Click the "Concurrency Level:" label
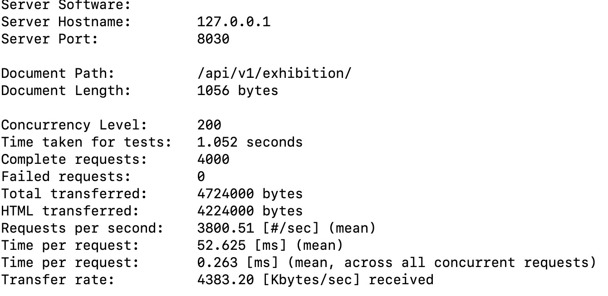Viewport: 608px width, 296px height. click(74, 125)
